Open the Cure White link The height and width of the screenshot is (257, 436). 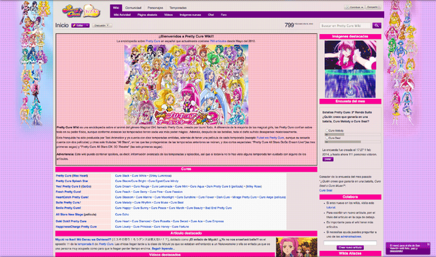coord(139,176)
